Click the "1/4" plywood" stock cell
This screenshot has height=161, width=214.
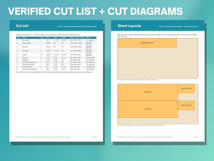(90, 40)
